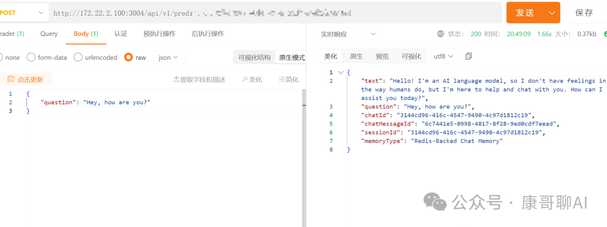607x227 pixels.
Task: Collapse the response JSON root fold arrow
Action: click(341, 72)
